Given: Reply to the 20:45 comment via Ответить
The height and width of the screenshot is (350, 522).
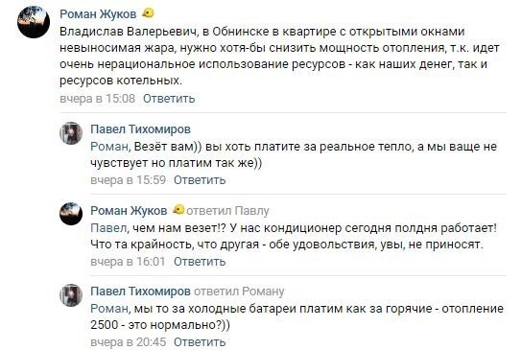Looking at the screenshot, I should coord(200,342).
